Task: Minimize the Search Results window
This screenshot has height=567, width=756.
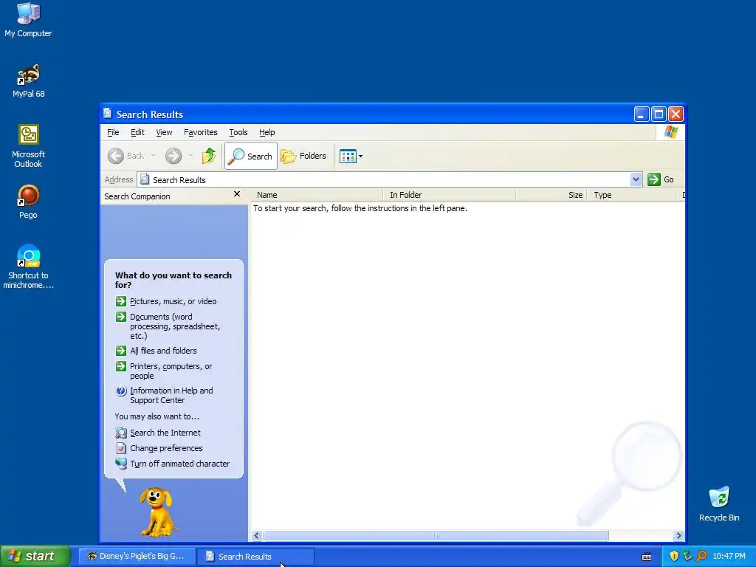Action: point(641,114)
